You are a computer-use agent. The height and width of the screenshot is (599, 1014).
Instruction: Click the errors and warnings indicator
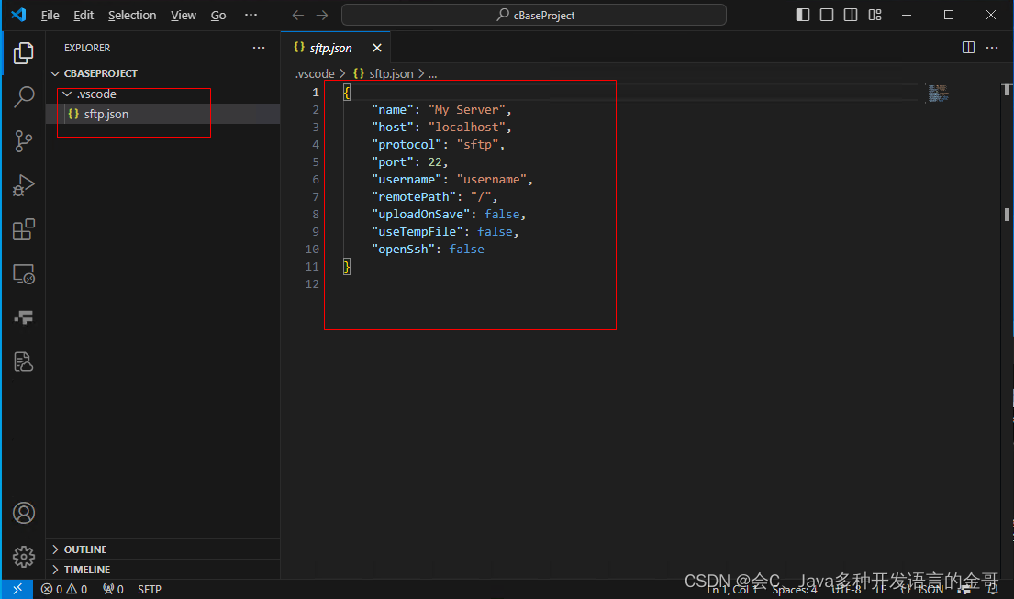coord(63,589)
